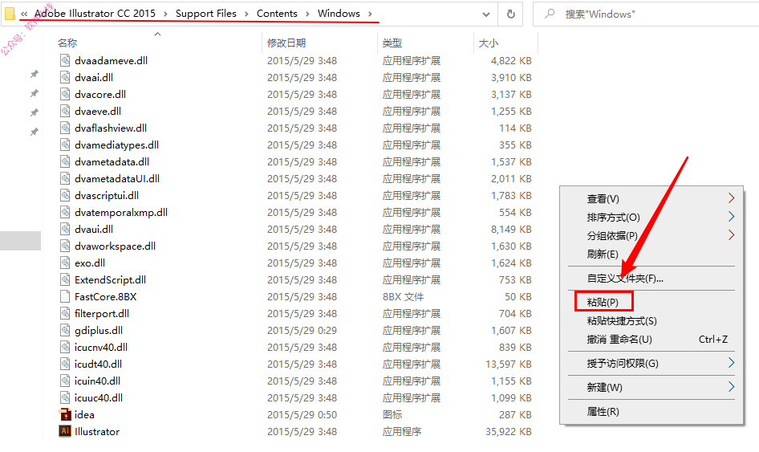Click the dvametadata.dll file icon
The height and width of the screenshot is (452, 759).
(x=65, y=162)
